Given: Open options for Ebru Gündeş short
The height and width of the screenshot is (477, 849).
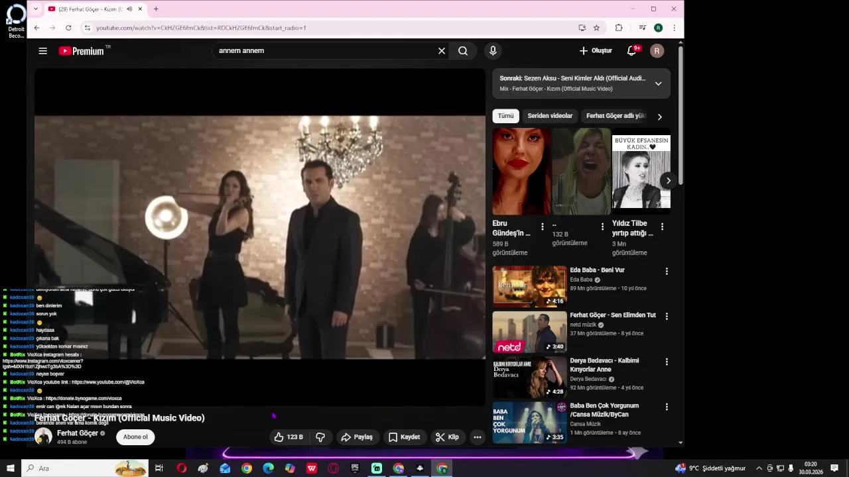Looking at the screenshot, I should 543,227.
